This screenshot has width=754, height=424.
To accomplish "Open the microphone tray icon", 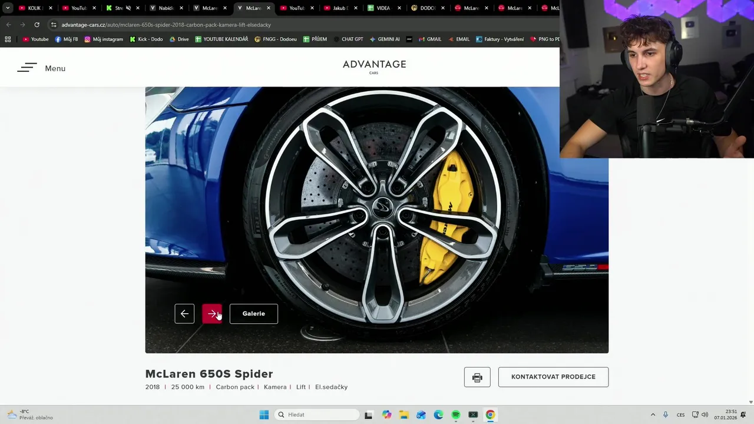I will coord(666,415).
